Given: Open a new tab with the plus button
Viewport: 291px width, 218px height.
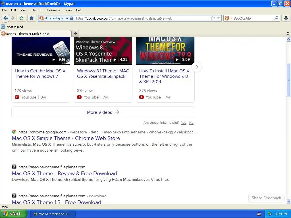Looking at the screenshot, I should click(75, 33).
